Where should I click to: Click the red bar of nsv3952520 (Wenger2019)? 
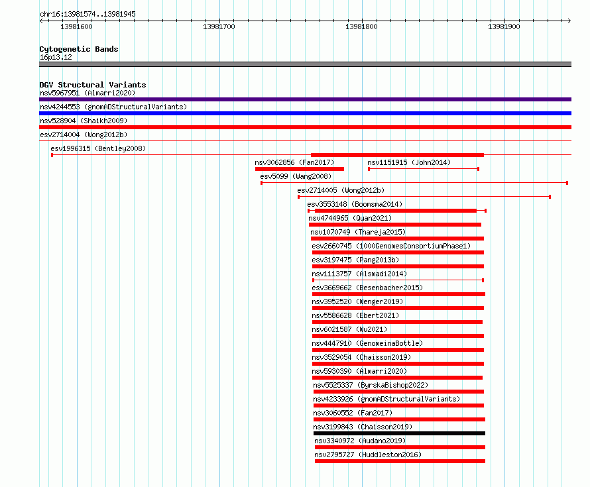[x=398, y=308]
